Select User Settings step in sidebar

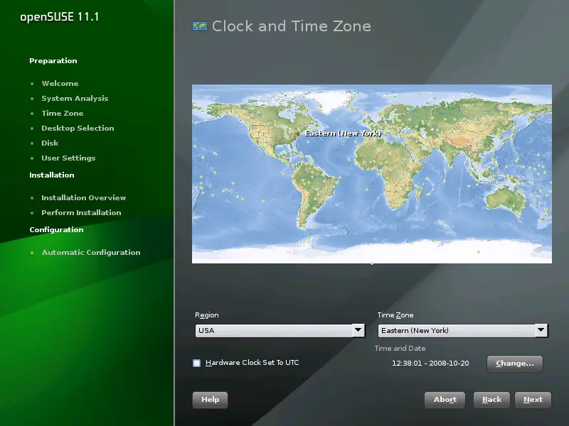coord(68,158)
